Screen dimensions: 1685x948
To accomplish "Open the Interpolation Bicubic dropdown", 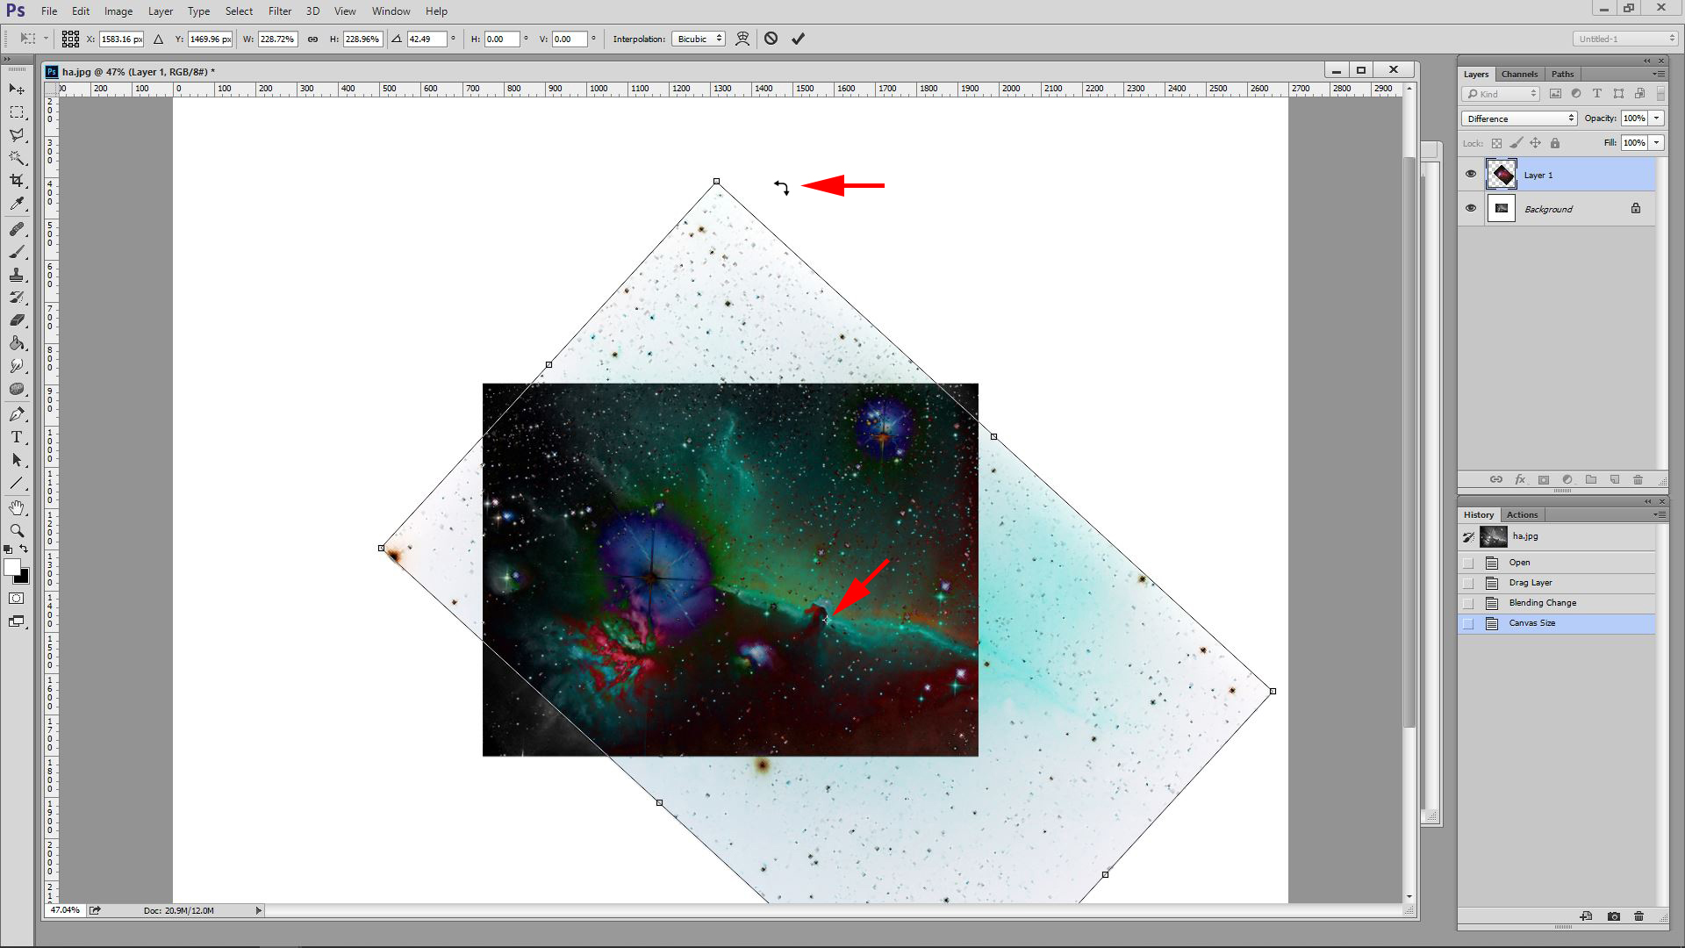I will pyautogui.click(x=699, y=39).
